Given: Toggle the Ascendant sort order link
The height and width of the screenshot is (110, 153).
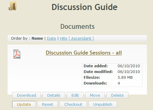Looking at the screenshot, I should pos(81,38).
